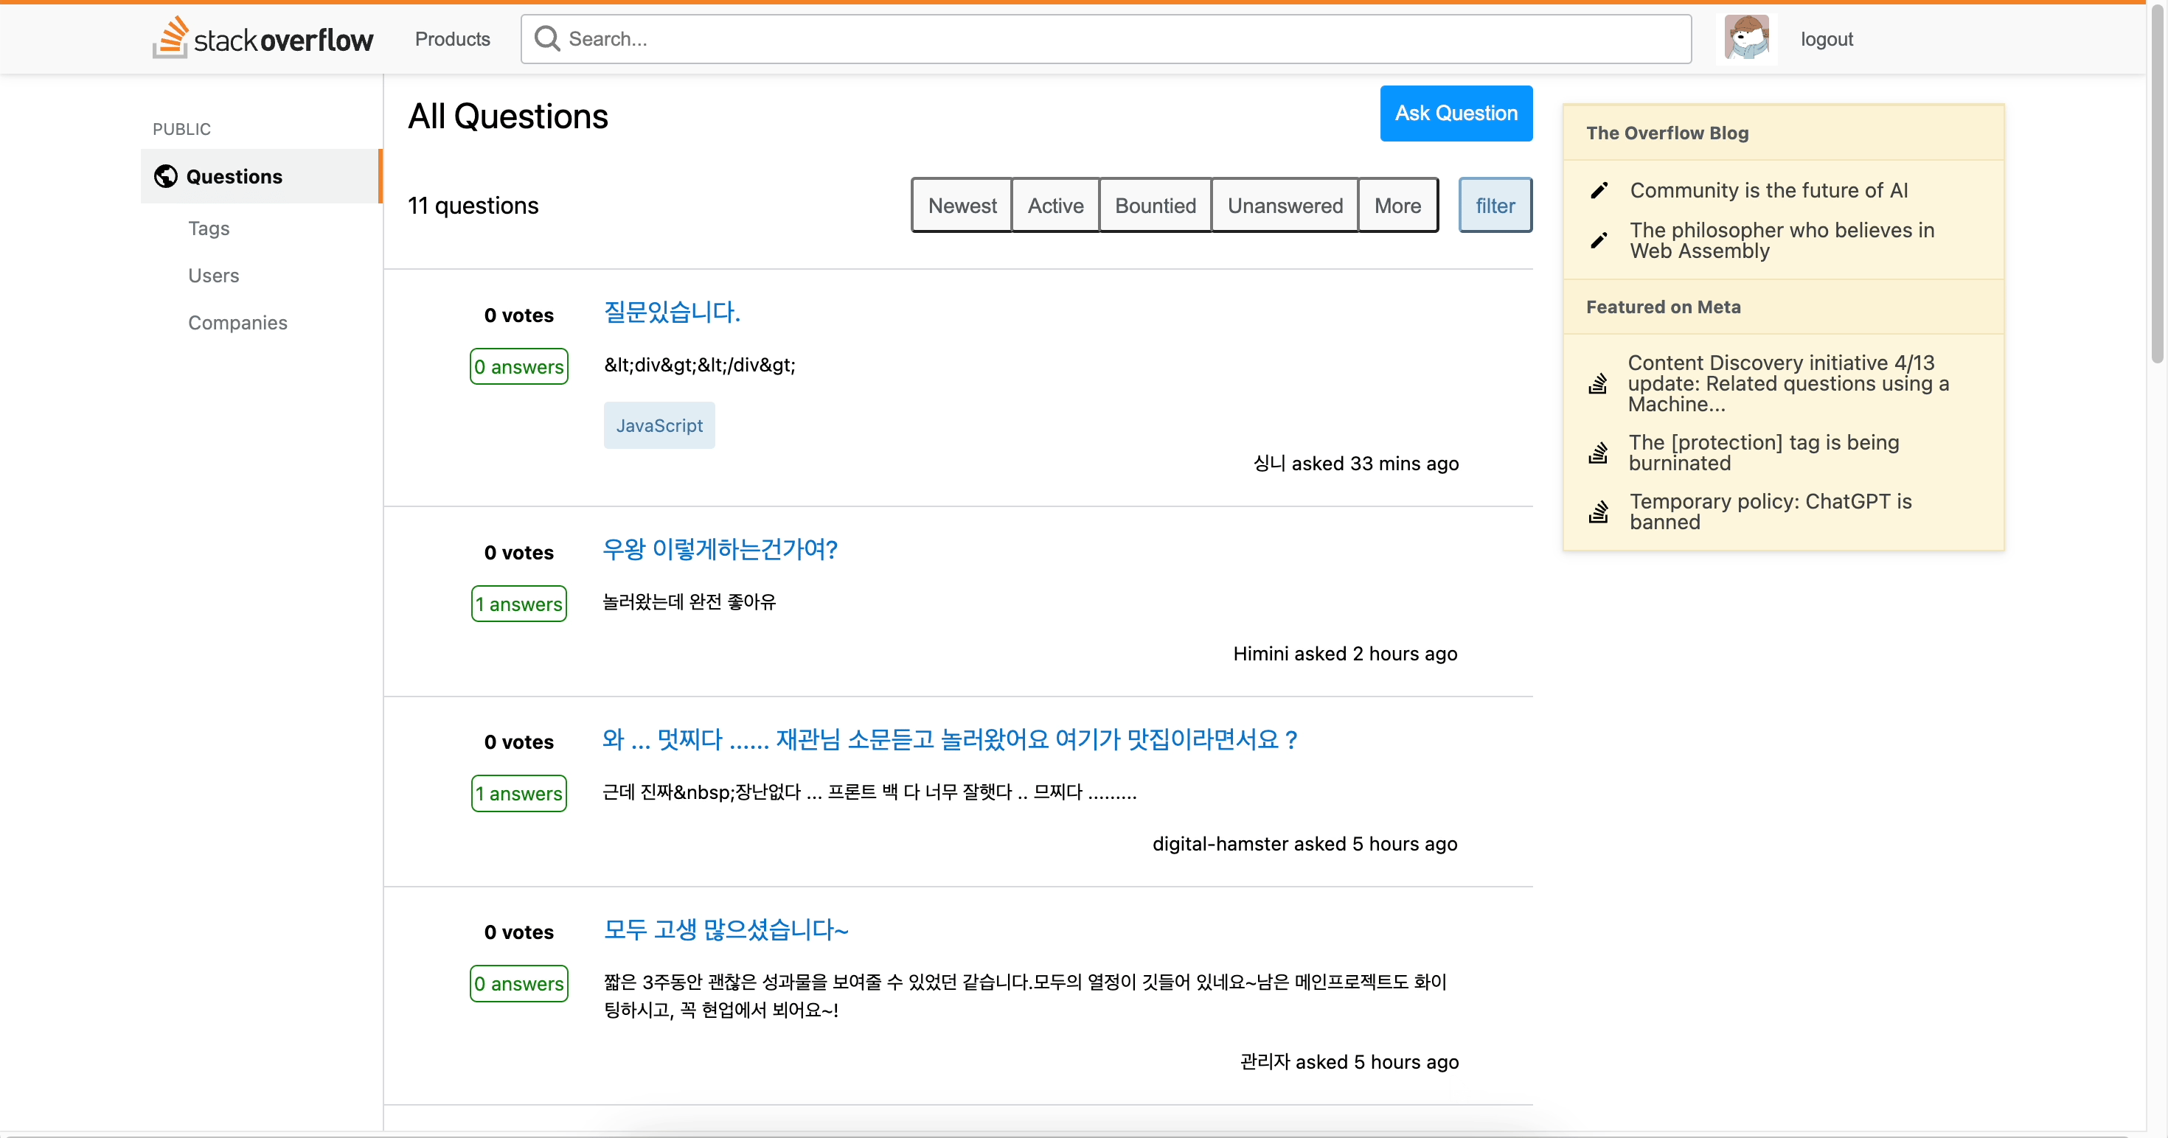Click the JavaScript tag
The image size is (2168, 1138).
(x=659, y=425)
